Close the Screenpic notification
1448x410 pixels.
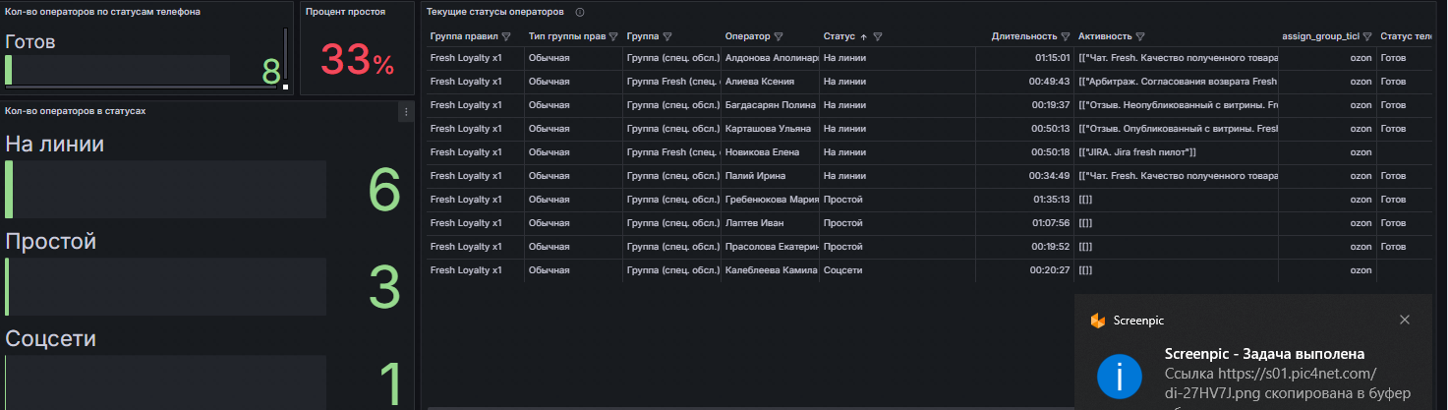tap(1405, 320)
